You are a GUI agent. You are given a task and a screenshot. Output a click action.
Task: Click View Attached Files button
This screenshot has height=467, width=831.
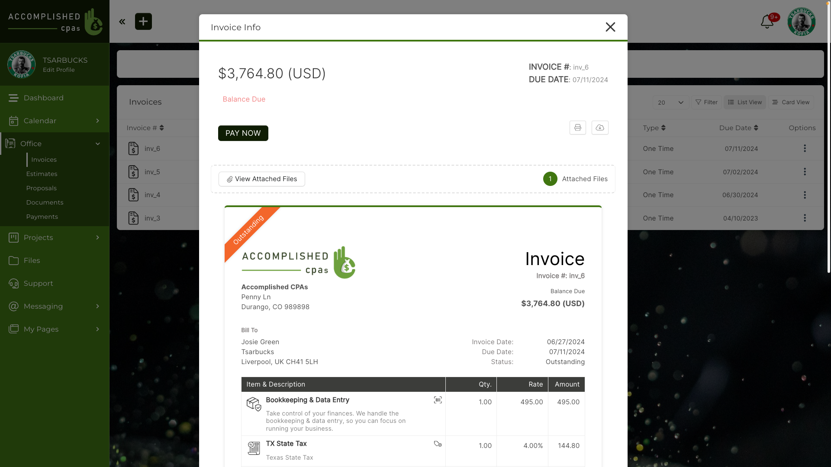tap(261, 179)
